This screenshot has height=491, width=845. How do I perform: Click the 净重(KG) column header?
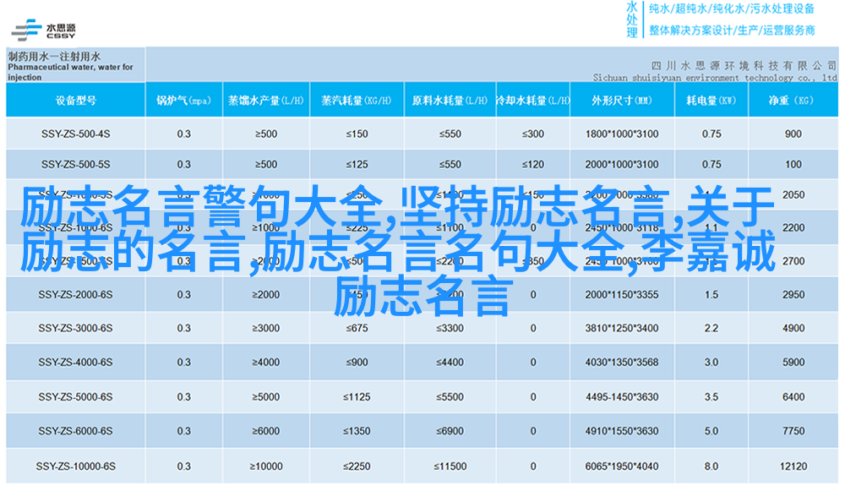tap(792, 101)
